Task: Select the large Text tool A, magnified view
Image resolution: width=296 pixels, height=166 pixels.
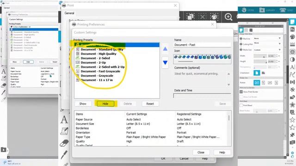Action: click(64, 119)
